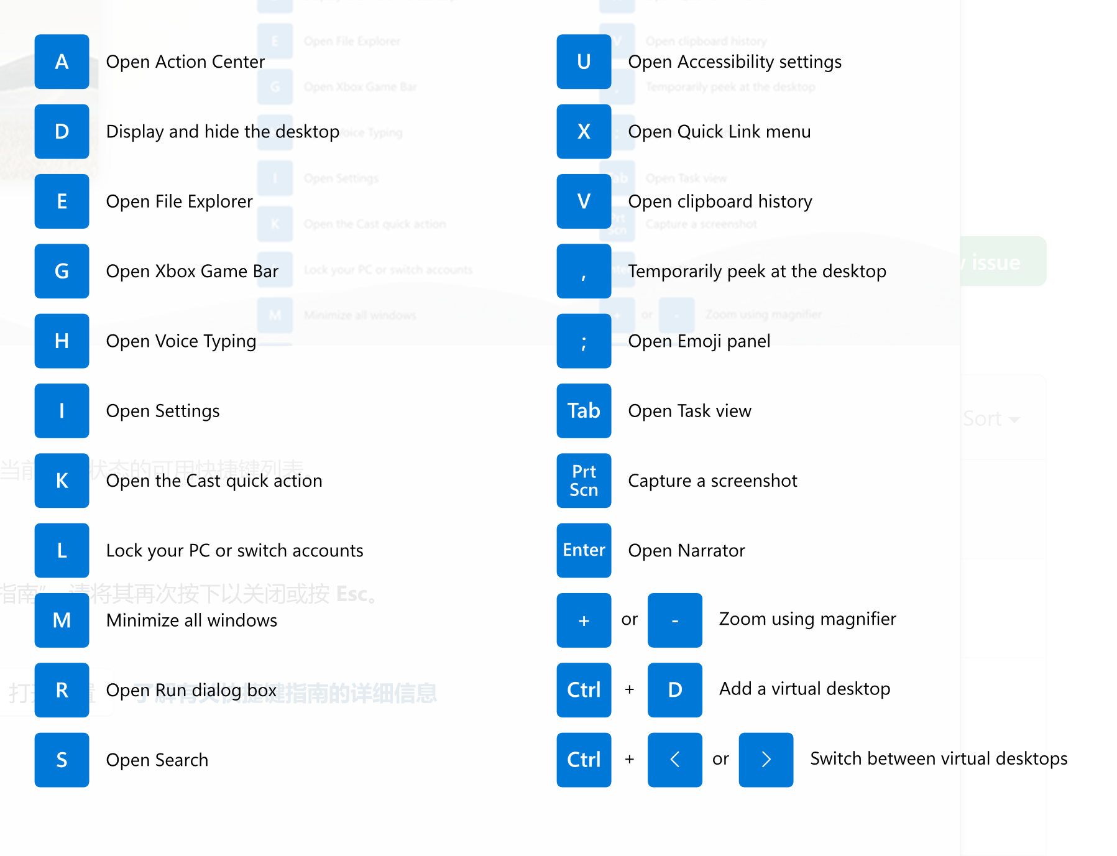Screen dimensions: 1117x856
Task: Open the Sort dropdown
Action: [x=990, y=419]
